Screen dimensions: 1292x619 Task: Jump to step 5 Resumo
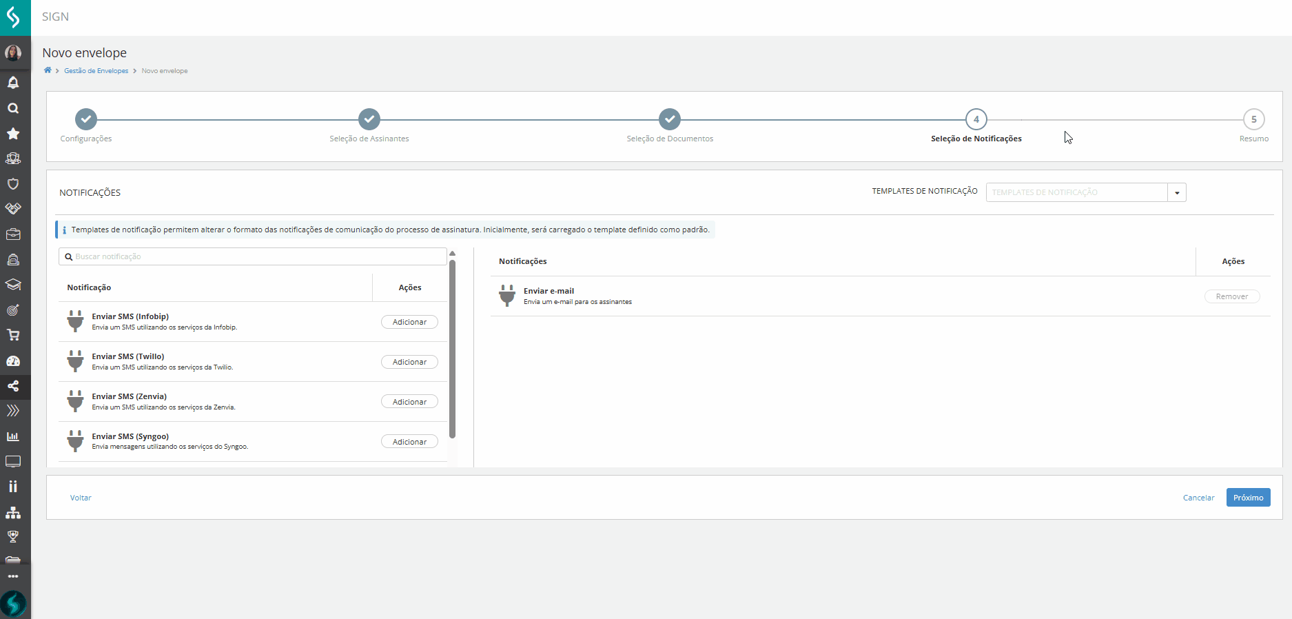coord(1254,119)
